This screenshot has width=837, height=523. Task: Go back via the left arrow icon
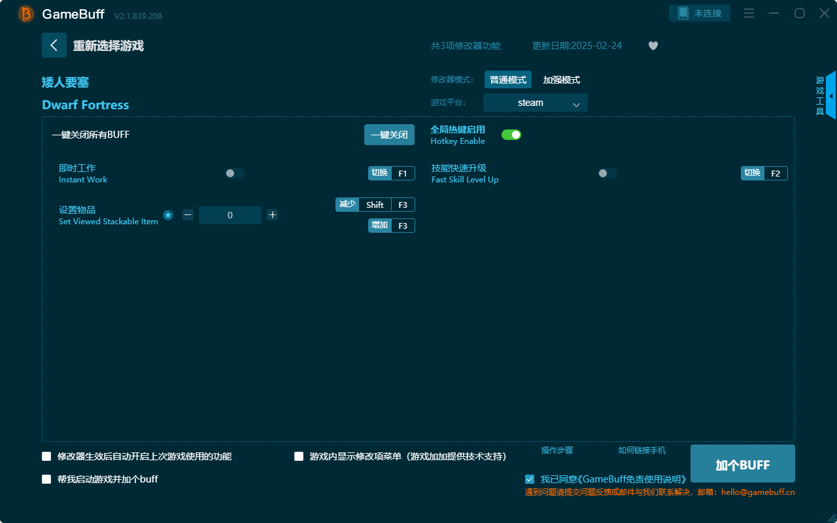54,44
